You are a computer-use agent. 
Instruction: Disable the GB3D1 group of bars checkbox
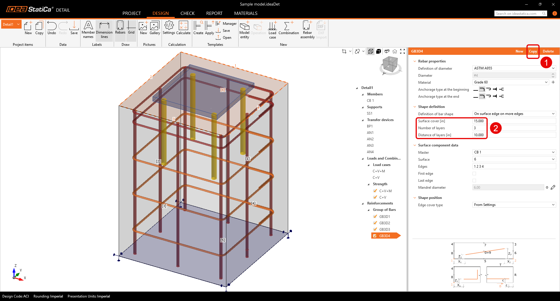(x=375, y=216)
